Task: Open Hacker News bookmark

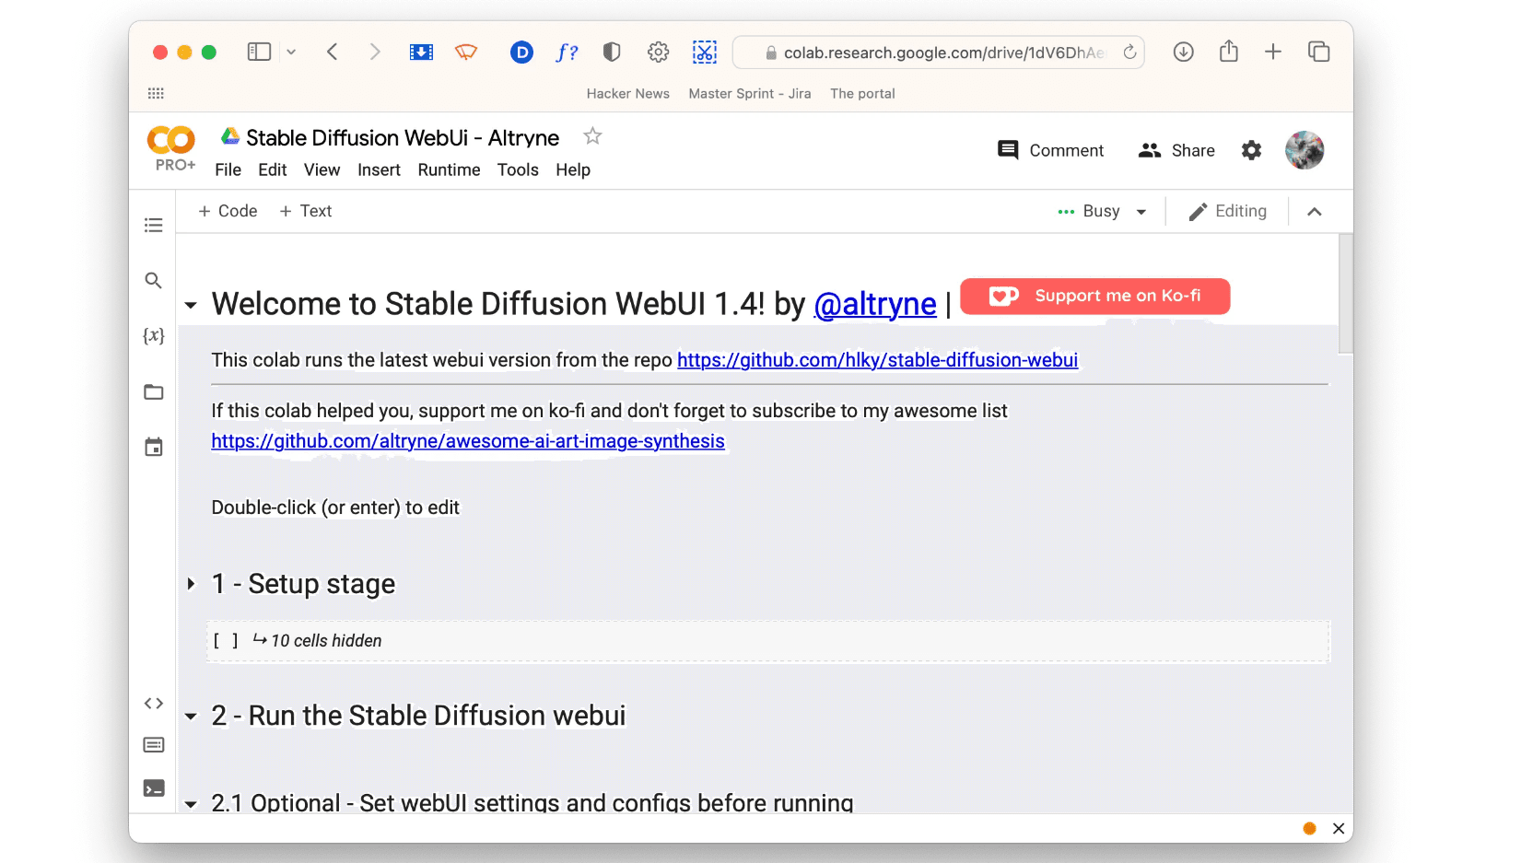Action: pos(628,93)
